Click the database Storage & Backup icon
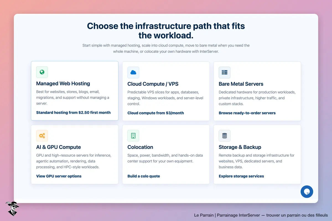The height and width of the screenshot is (221, 332). point(225,136)
